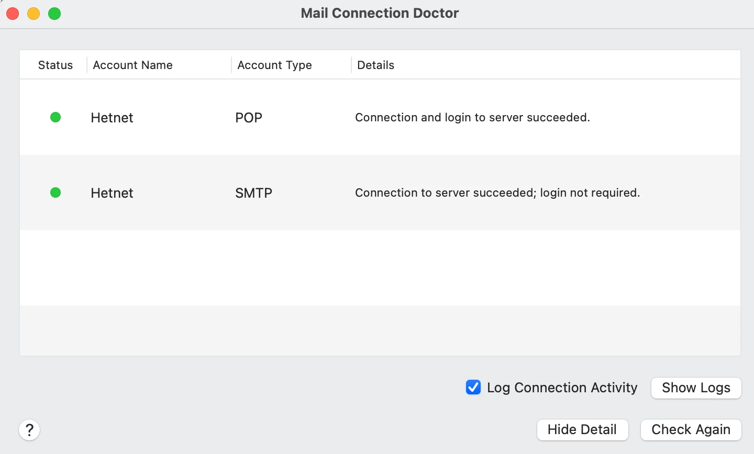Click the SMTP account type cell
754x454 pixels.
[x=253, y=193]
